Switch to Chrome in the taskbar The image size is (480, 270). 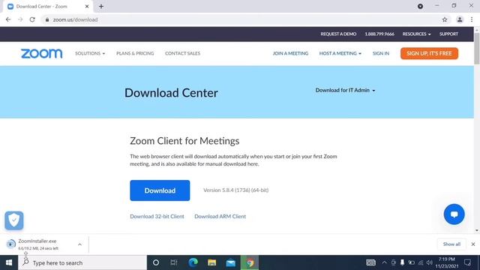click(x=250, y=262)
